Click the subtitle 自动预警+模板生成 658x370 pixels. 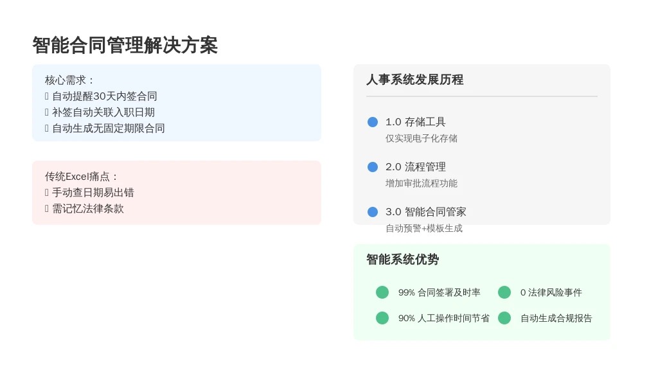click(424, 228)
